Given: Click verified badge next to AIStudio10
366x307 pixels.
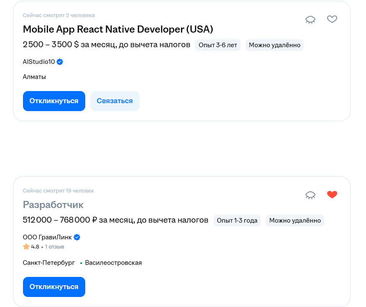Looking at the screenshot, I should click(60, 62).
